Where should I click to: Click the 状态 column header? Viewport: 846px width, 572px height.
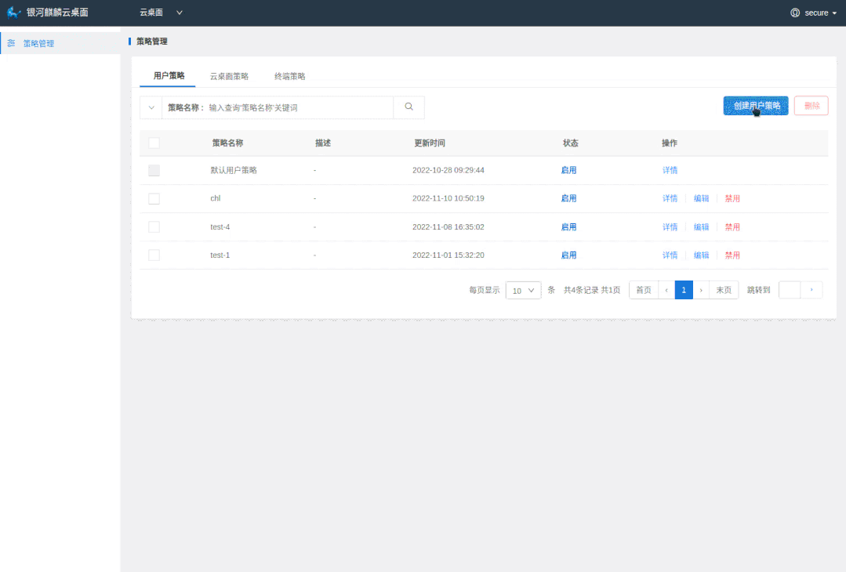coord(571,143)
